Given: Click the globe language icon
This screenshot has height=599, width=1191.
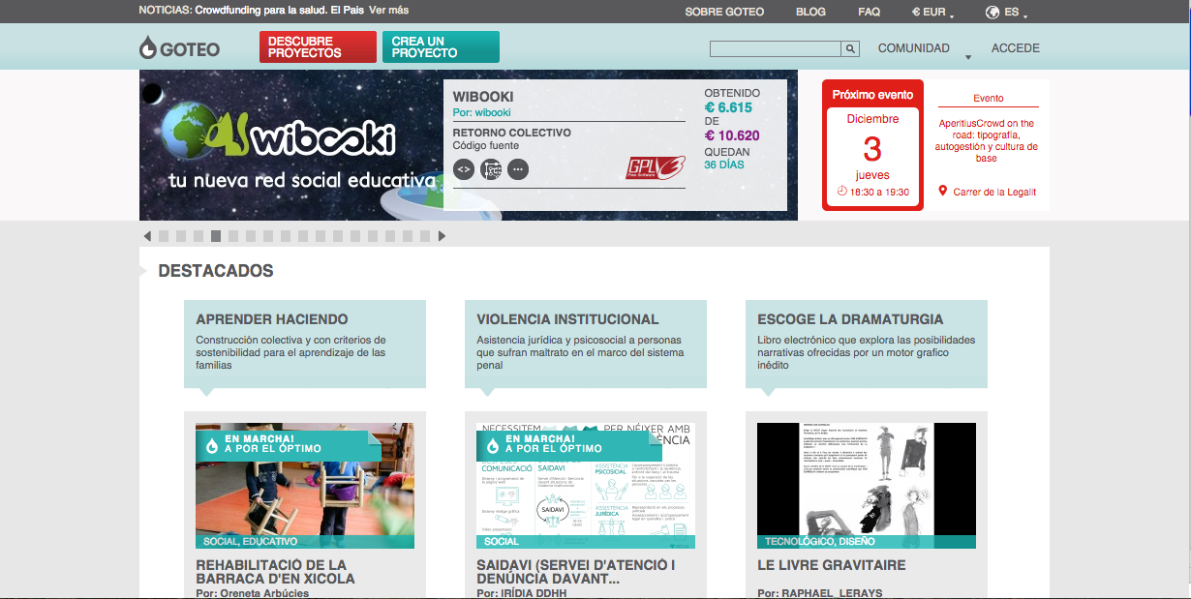Looking at the screenshot, I should [x=992, y=13].
